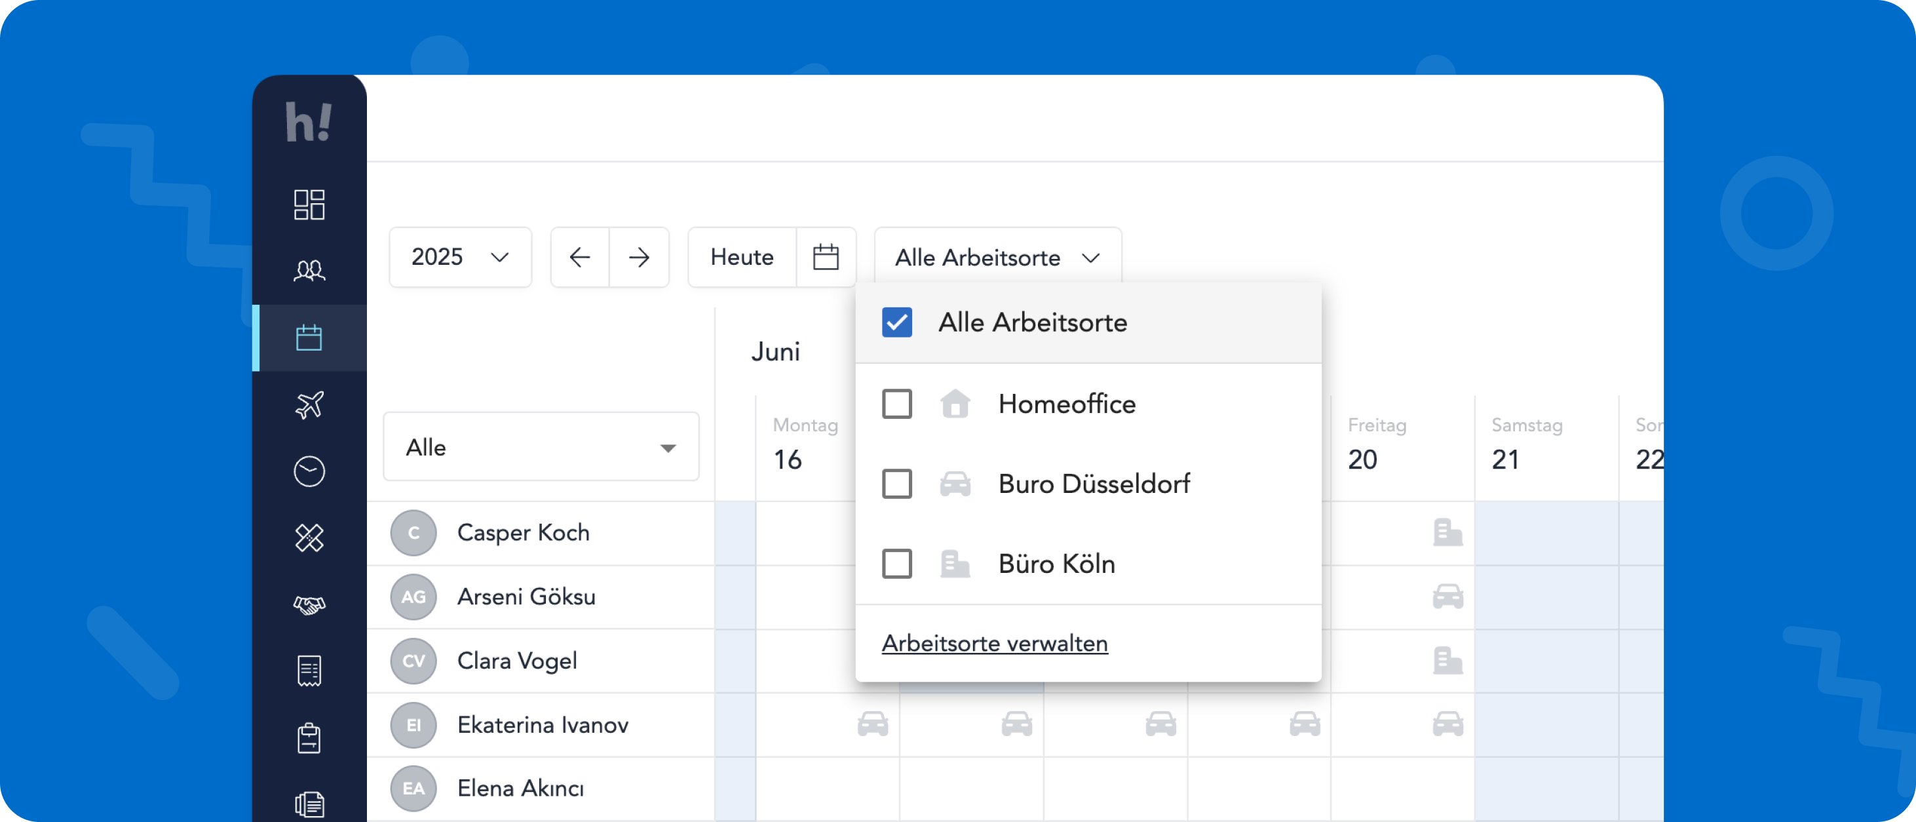Open the bandage sick-leave sidebar icon

(x=309, y=538)
